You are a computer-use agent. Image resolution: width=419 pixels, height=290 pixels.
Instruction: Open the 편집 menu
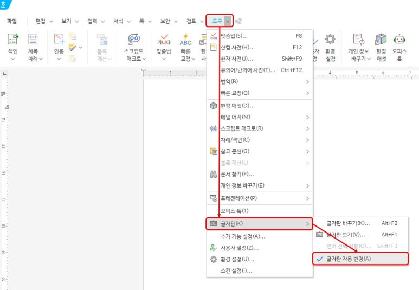click(41, 21)
